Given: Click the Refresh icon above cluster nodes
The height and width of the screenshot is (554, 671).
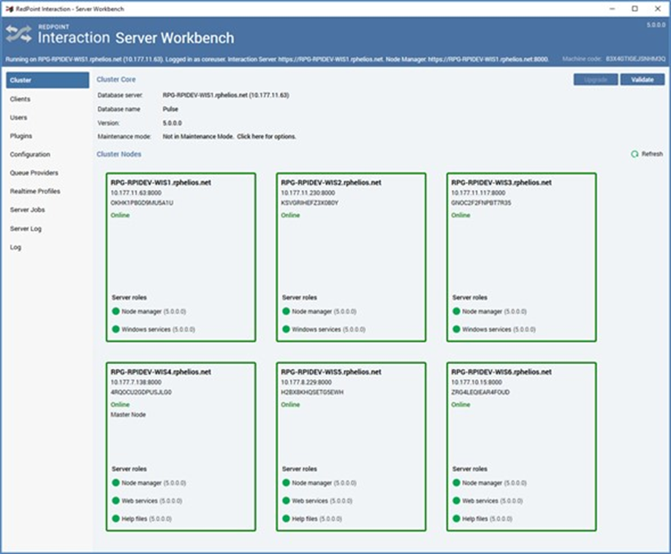Looking at the screenshot, I should click(634, 154).
